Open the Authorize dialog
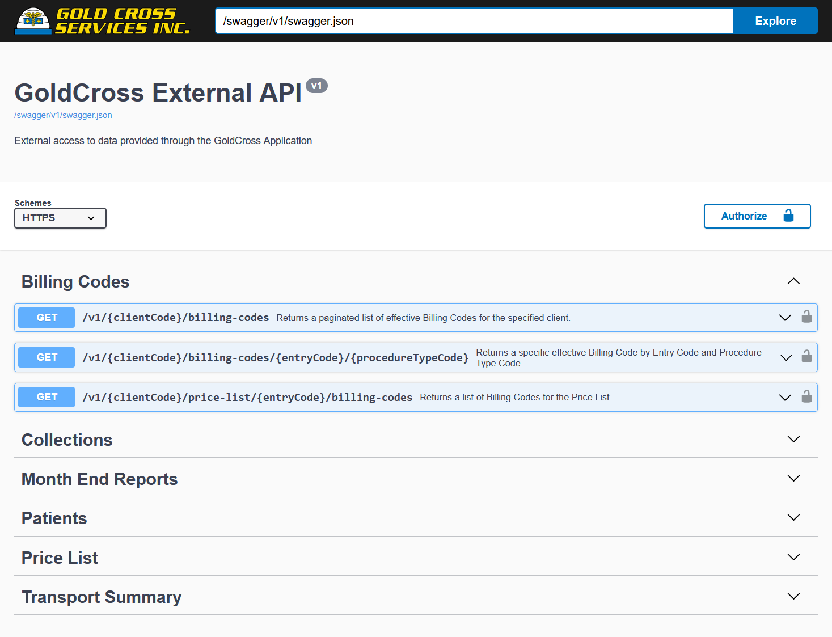The height and width of the screenshot is (637, 832). pos(744,216)
